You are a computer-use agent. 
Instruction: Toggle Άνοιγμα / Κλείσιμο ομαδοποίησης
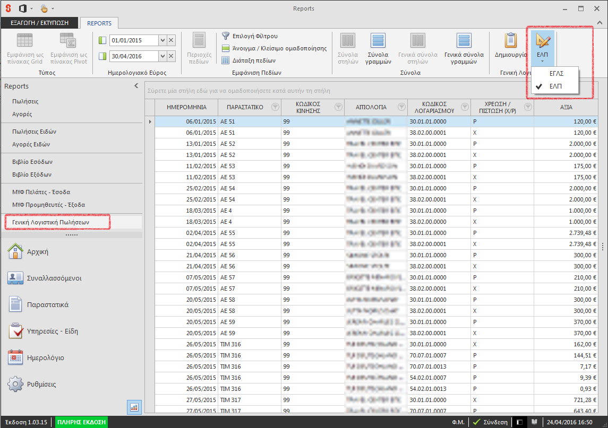[x=274, y=48]
